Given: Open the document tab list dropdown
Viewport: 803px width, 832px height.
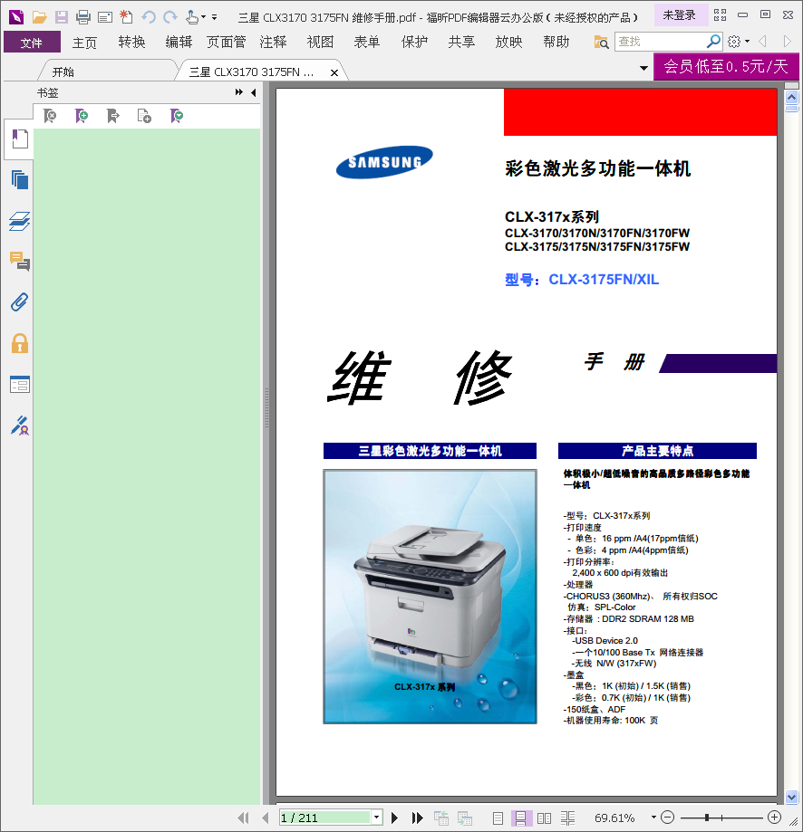Looking at the screenshot, I should pos(643,68).
